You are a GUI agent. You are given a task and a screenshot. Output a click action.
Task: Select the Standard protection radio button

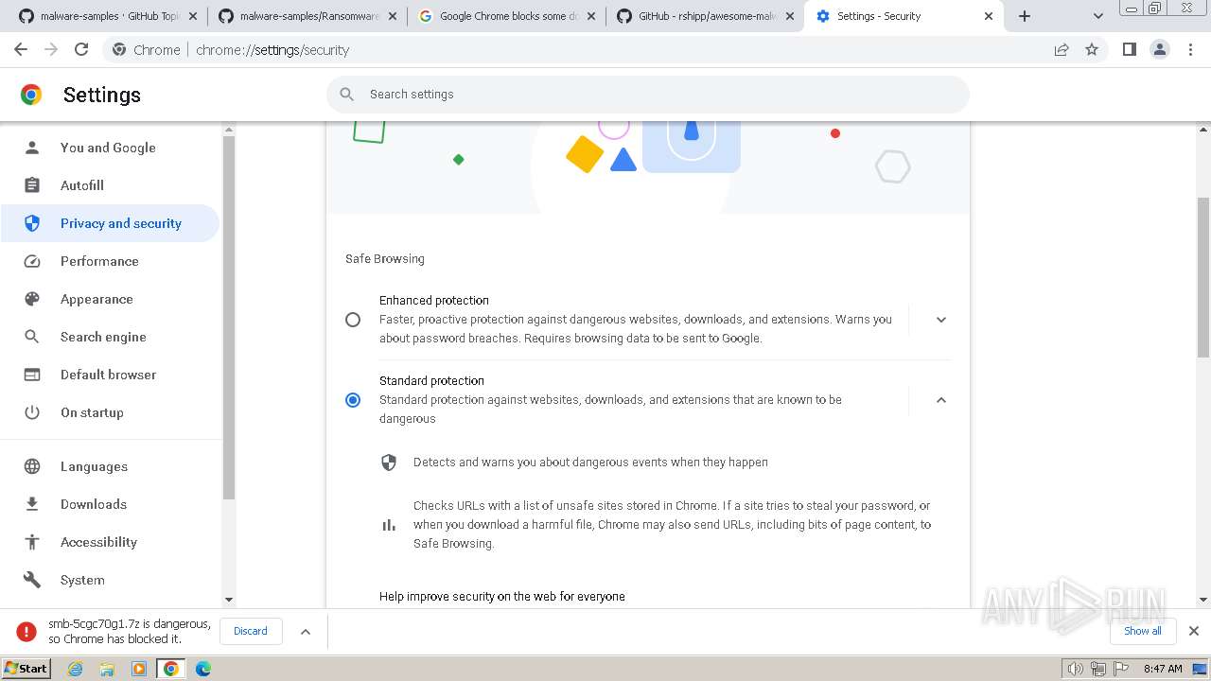[x=353, y=400]
